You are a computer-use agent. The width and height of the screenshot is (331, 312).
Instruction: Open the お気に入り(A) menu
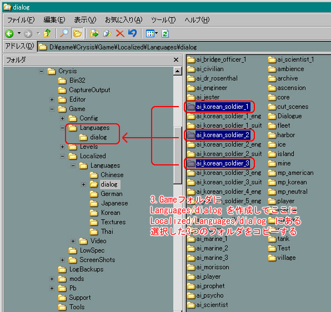[x=123, y=20]
